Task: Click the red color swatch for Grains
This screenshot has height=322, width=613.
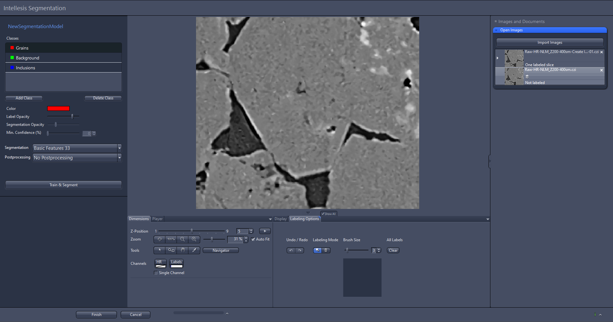Action: coord(58,108)
